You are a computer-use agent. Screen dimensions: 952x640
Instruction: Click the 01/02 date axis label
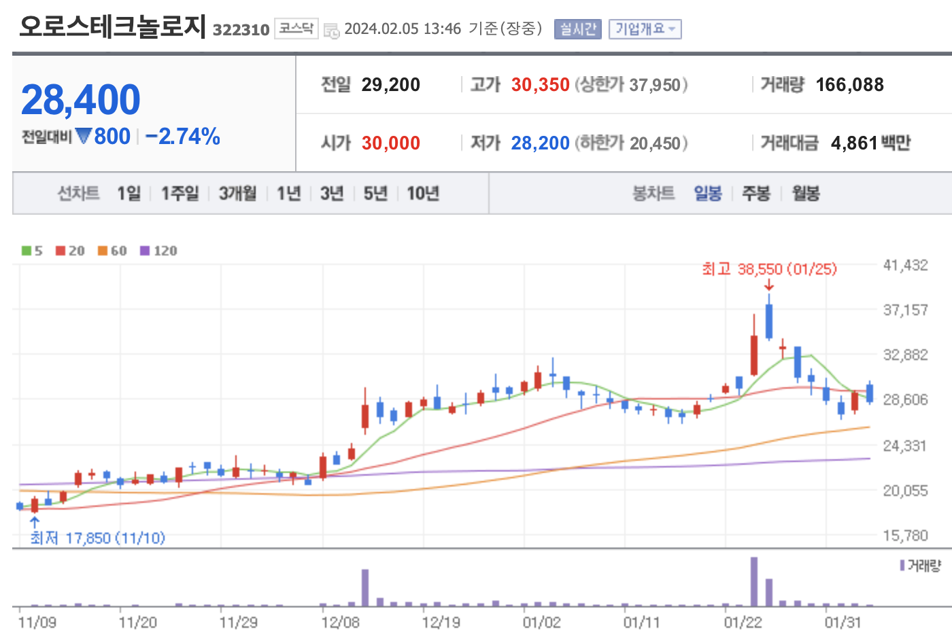[x=542, y=622]
